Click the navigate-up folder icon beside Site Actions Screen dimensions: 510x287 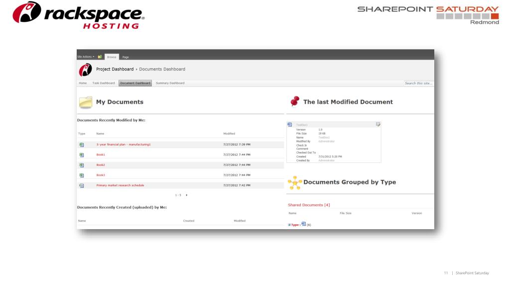coord(100,57)
